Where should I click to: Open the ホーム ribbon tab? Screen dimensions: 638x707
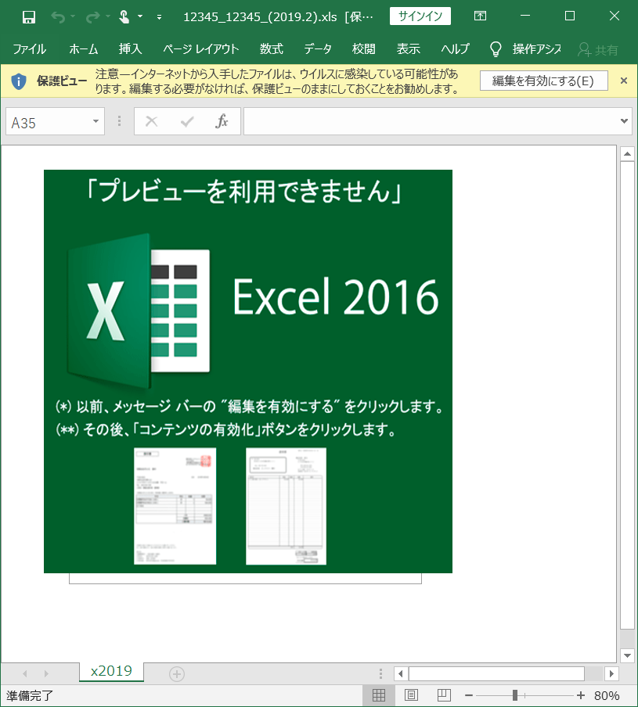[84, 48]
